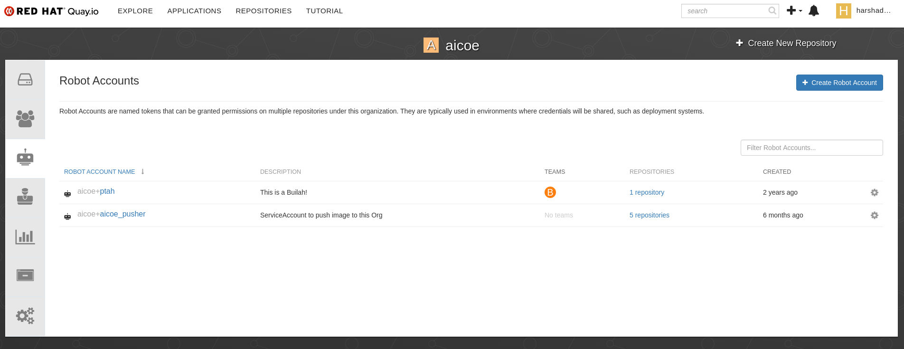Viewport: 904px width, 349px height.
Task: Click the Robot Accounts heading
Action: (99, 81)
